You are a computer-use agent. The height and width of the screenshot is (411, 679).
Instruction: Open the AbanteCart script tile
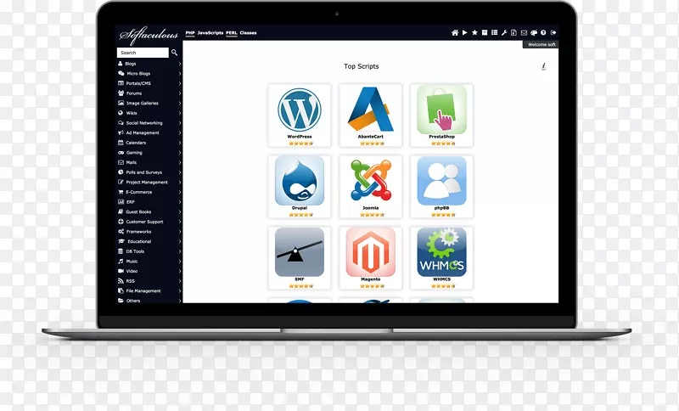(x=371, y=115)
